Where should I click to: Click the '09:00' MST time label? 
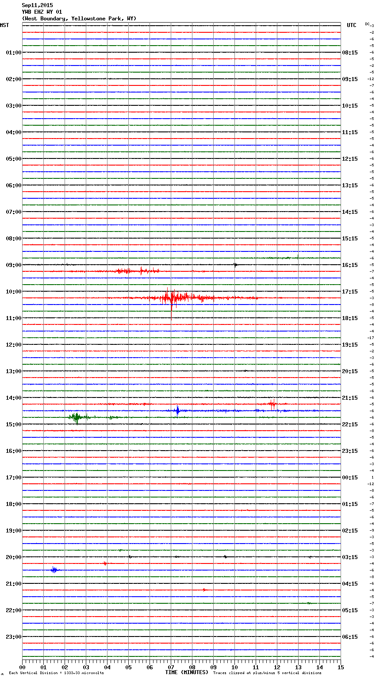tap(14, 265)
